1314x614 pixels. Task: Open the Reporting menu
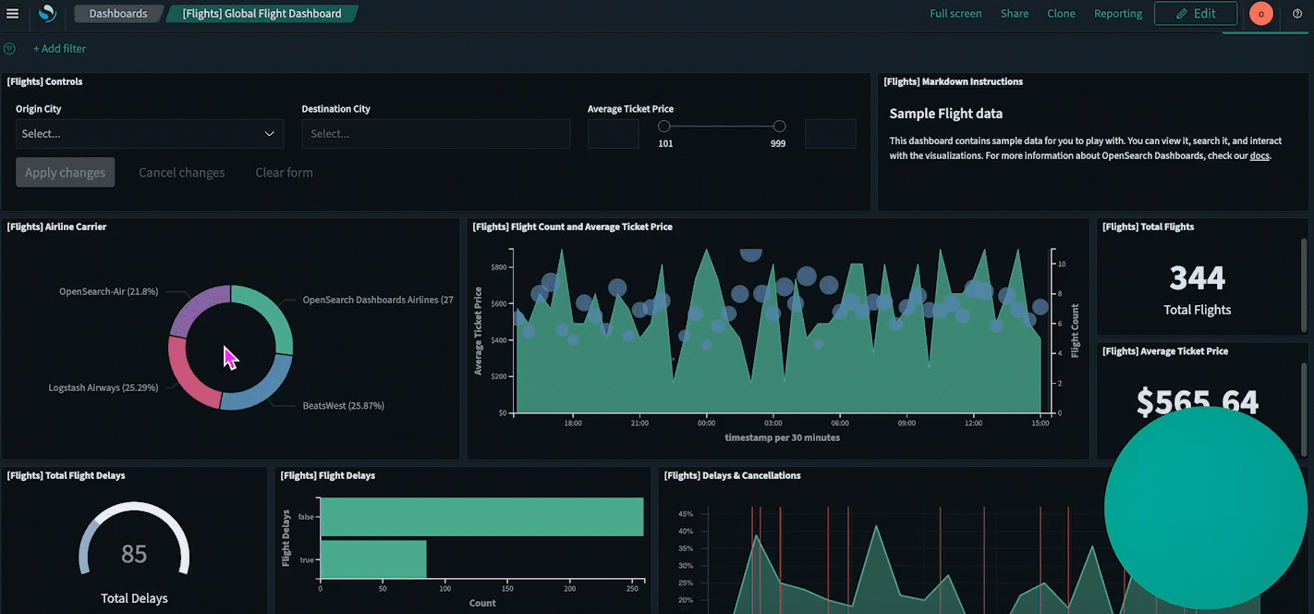click(x=1118, y=14)
